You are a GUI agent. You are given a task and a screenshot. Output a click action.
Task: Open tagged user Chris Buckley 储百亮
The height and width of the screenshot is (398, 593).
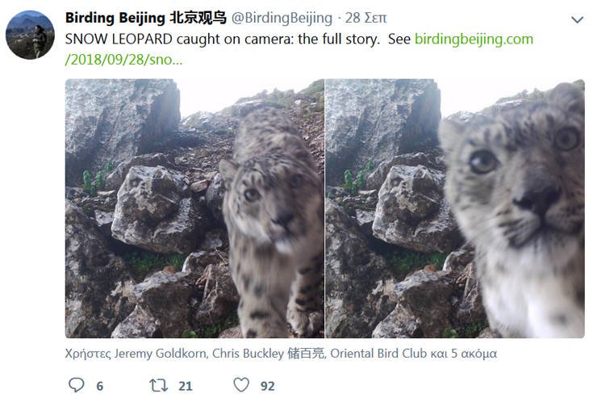269,354
